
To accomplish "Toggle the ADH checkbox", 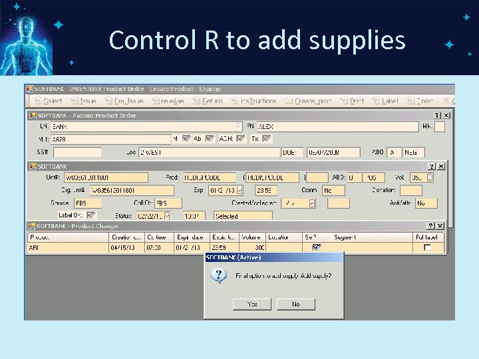I will (241, 138).
